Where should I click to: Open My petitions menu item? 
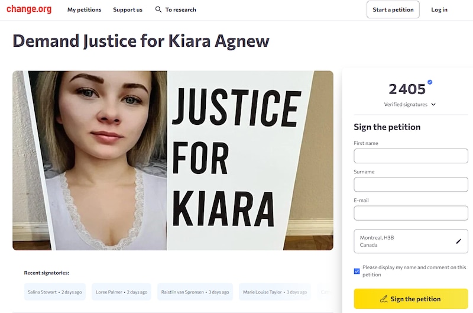(x=85, y=9)
